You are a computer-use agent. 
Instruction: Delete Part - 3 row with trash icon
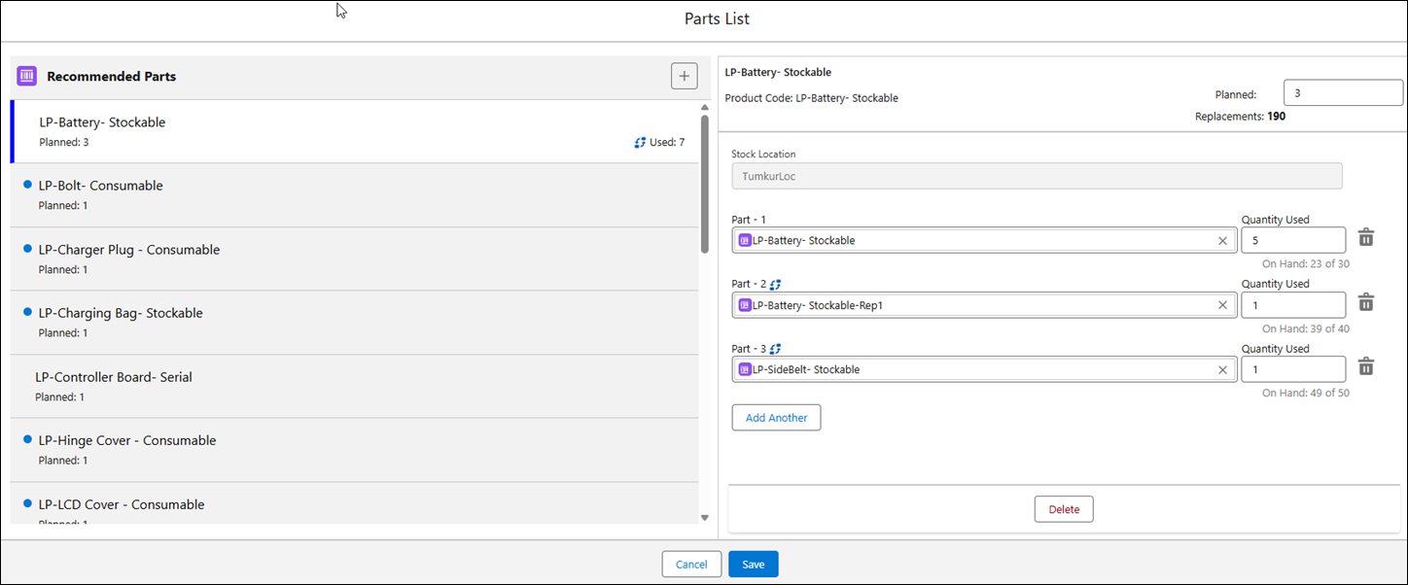pos(1366,366)
